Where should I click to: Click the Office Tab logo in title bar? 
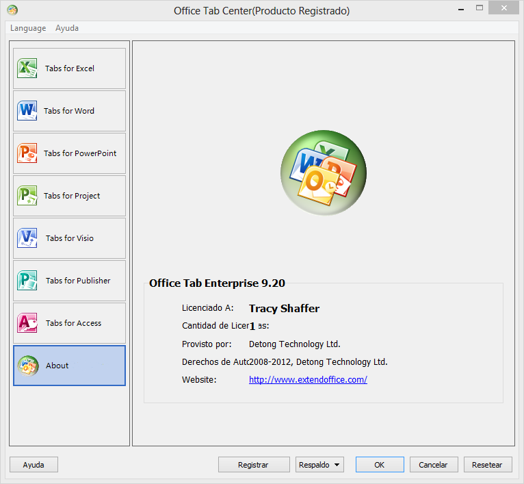pos(12,10)
